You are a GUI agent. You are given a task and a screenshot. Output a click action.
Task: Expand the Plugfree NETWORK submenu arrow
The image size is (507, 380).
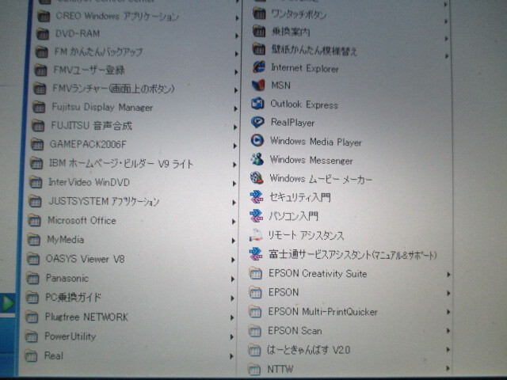[232, 317]
